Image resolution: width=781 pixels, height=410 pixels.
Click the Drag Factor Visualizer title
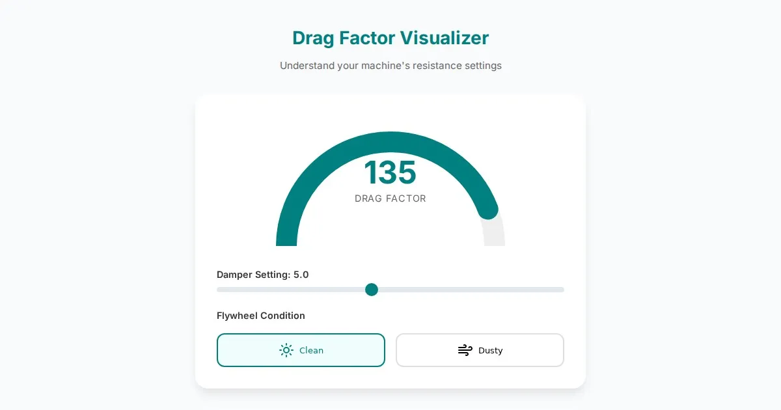point(390,38)
